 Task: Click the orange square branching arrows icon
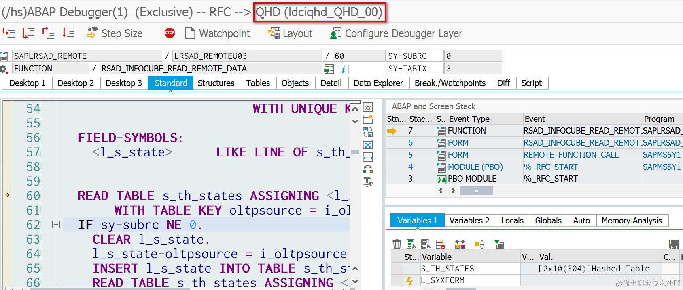(479, 244)
